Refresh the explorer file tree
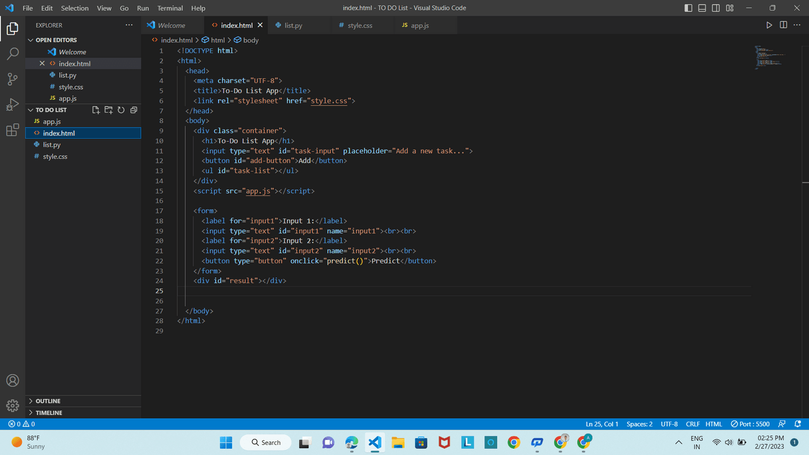 121,110
